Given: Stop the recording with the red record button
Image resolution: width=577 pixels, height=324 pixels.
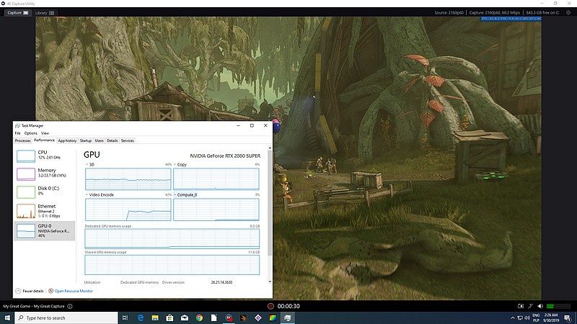Looking at the screenshot, I should (x=270, y=306).
